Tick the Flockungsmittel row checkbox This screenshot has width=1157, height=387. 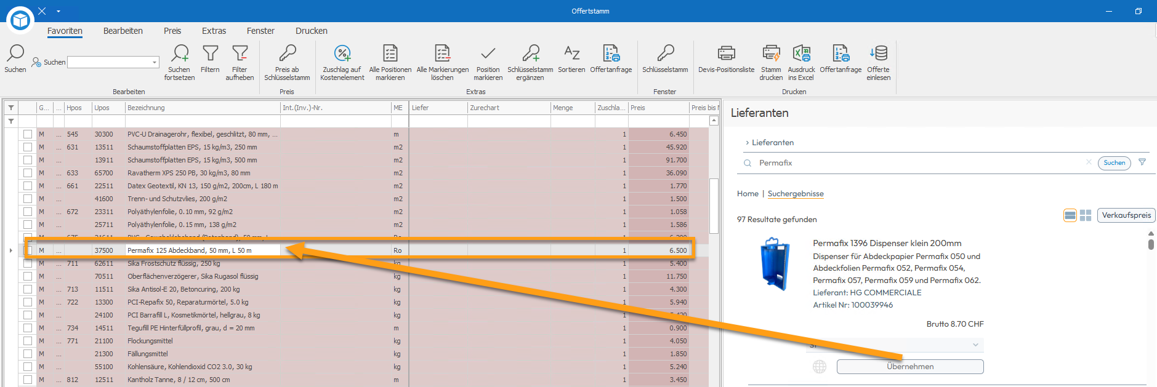click(x=28, y=341)
